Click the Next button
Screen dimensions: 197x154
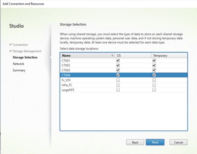coord(155,142)
